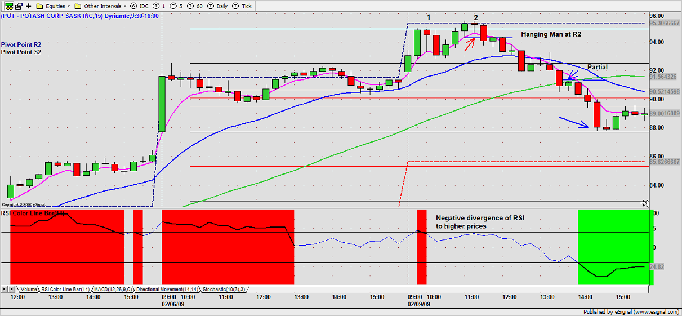Viewport: 682px width, 316px height.
Task: Click the Pivot Point S2 legend label
Action: click(x=21, y=52)
